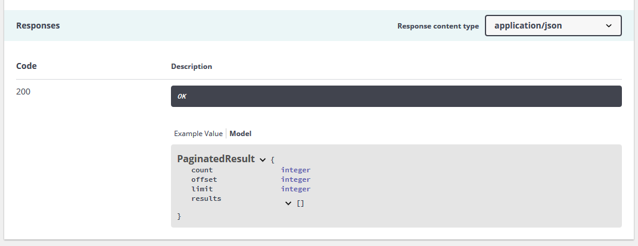
Task: Click the Description column header
Action: click(x=192, y=66)
